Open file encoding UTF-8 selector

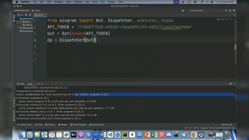tap(196, 128)
